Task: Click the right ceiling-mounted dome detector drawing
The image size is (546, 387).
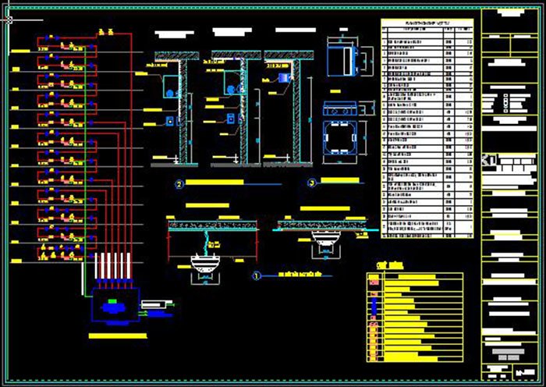Action: coord(325,241)
